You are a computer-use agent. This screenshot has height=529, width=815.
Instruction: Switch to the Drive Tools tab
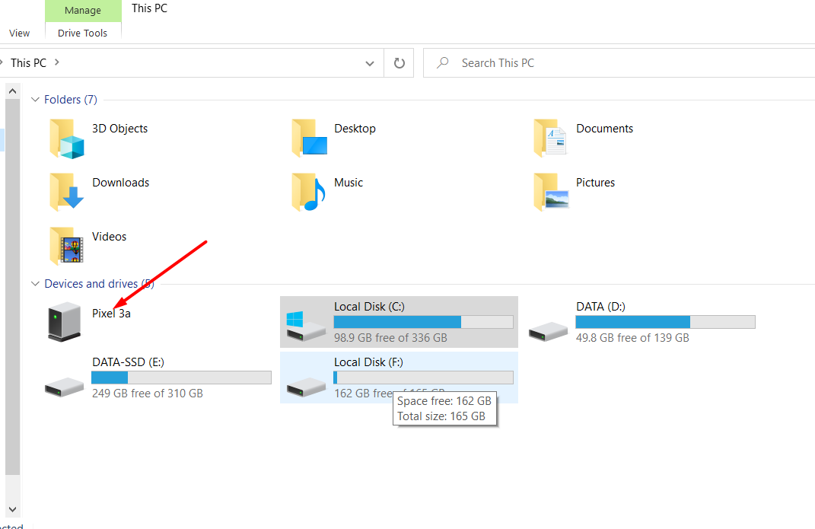[x=83, y=33]
